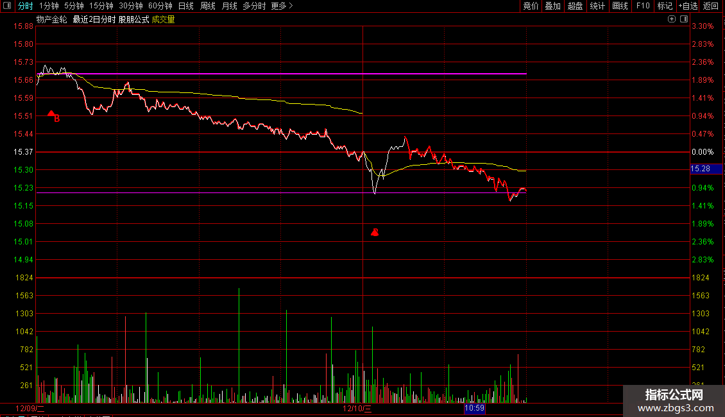725x417 pixels.
Task: Click the 最近2日分时 label
Action: 94,19
